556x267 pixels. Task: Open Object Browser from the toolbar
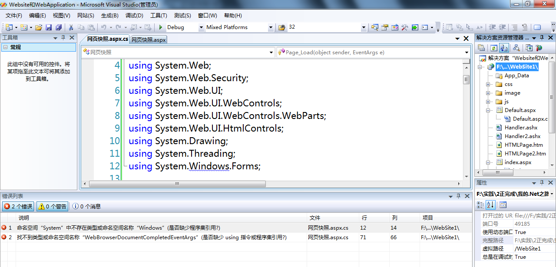(x=395, y=27)
